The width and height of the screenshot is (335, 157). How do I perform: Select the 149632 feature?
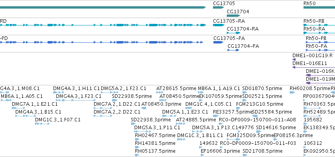pos(201,148)
